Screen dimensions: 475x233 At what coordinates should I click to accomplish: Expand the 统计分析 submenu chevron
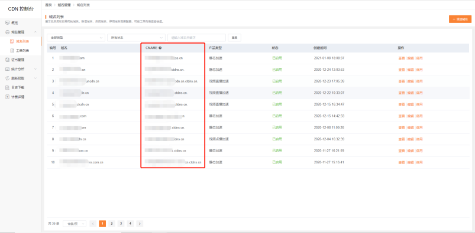click(35, 69)
